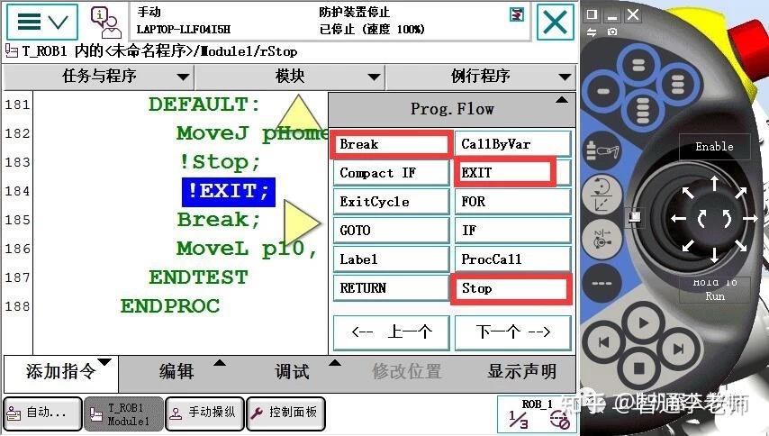This screenshot has height=436, width=769.
Task: Toggle the Enable button on pendant
Action: (715, 146)
